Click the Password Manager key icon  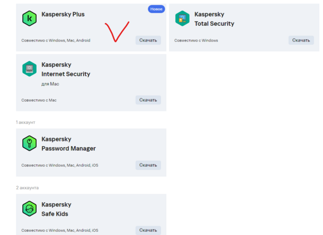tap(29, 144)
